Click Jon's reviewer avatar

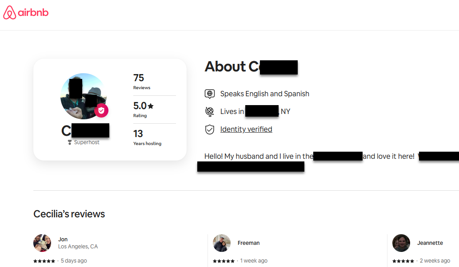click(42, 243)
